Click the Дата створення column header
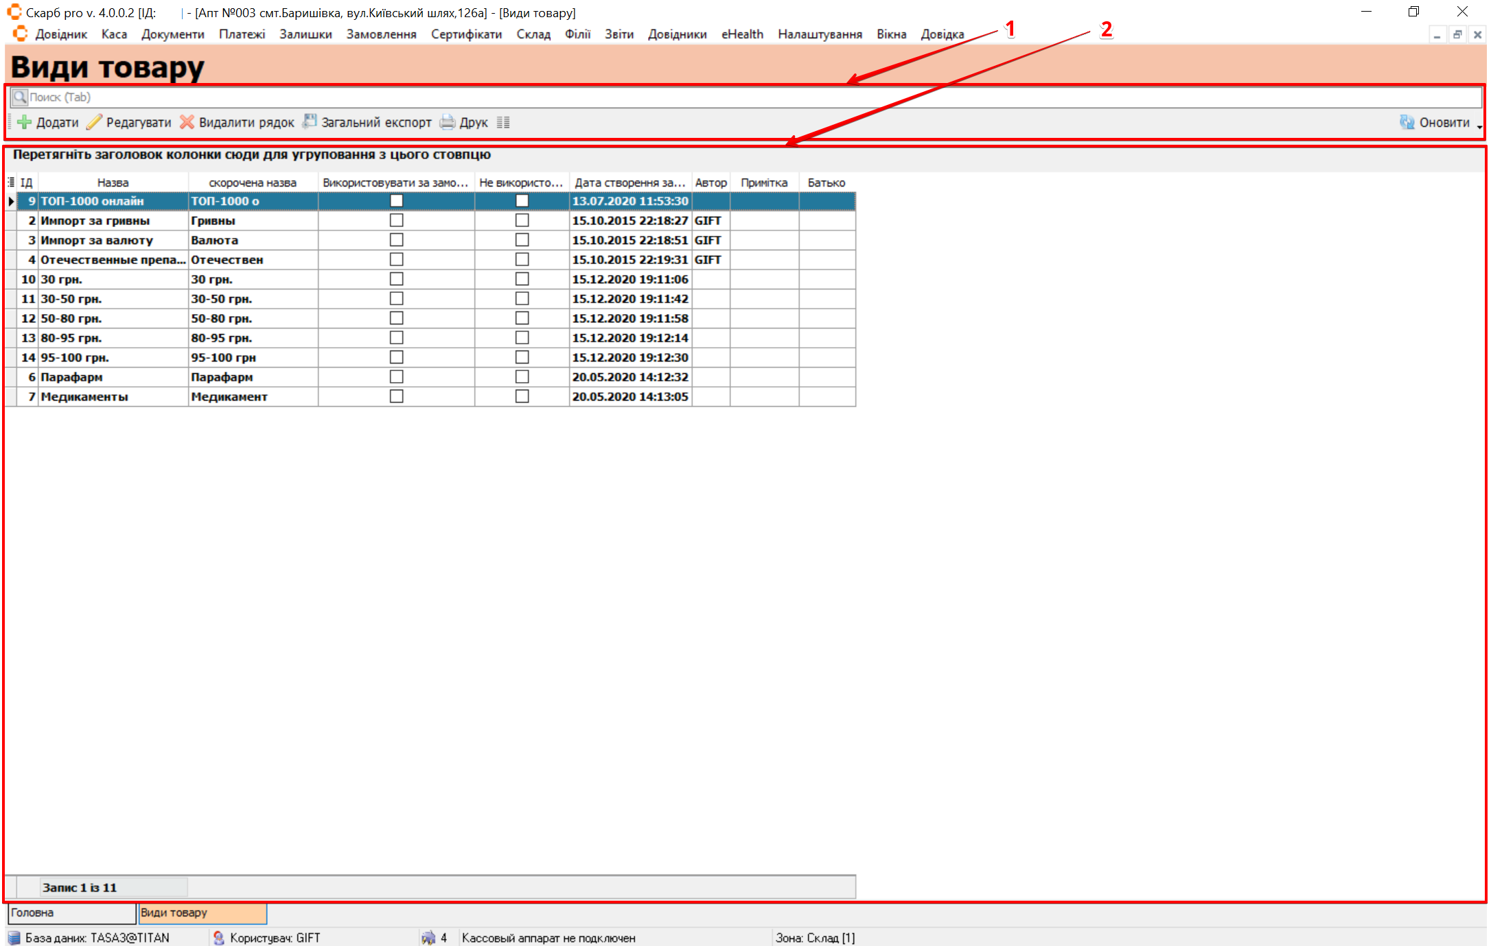This screenshot has width=1491, height=946. click(629, 182)
